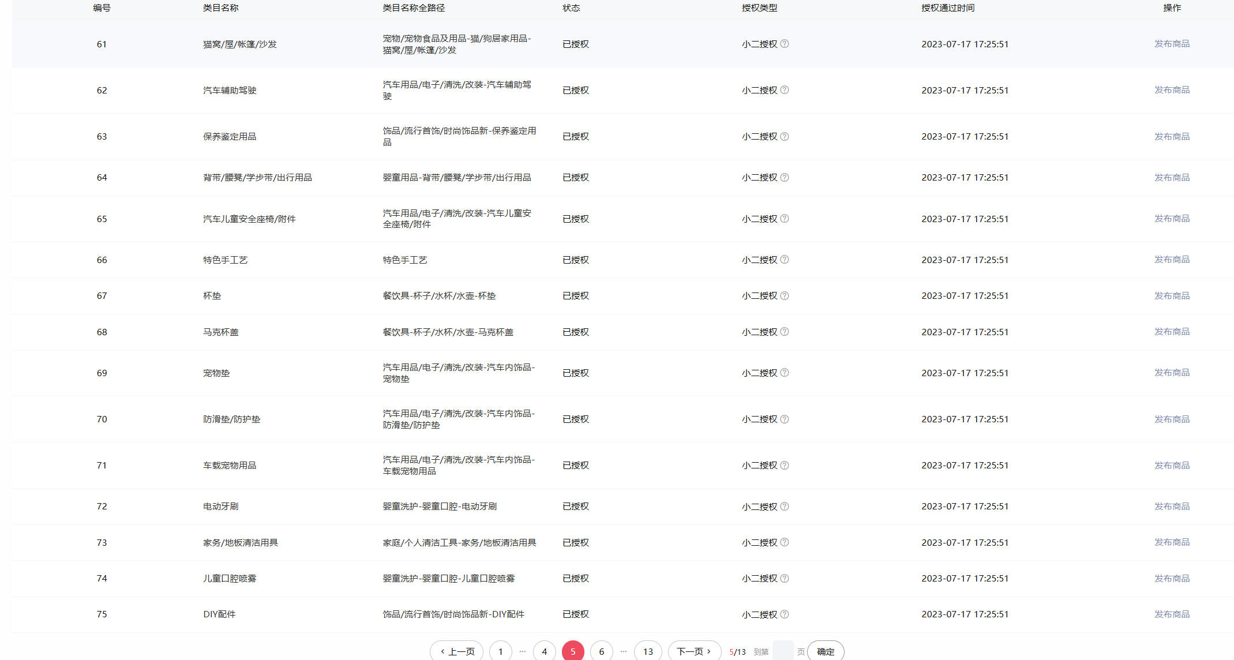The width and height of the screenshot is (1234, 660).
Task: Click help icon beside row 63 小二授权
Action: [785, 137]
